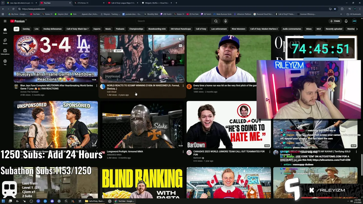This screenshot has width=363, height=204.
Task: Activate voice search microphone
Action: (x=225, y=21)
